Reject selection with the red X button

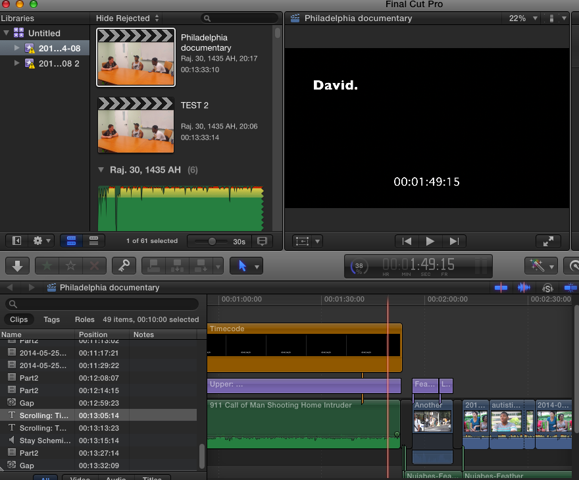(x=94, y=265)
